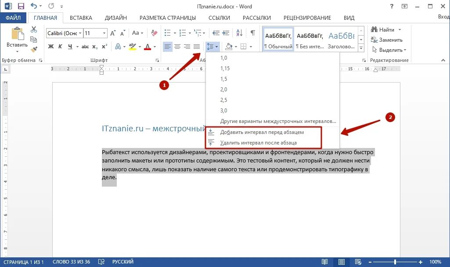This screenshot has width=450, height=267.
Task: Toggle strikethrough formatting (abc)
Action: [x=85, y=47]
